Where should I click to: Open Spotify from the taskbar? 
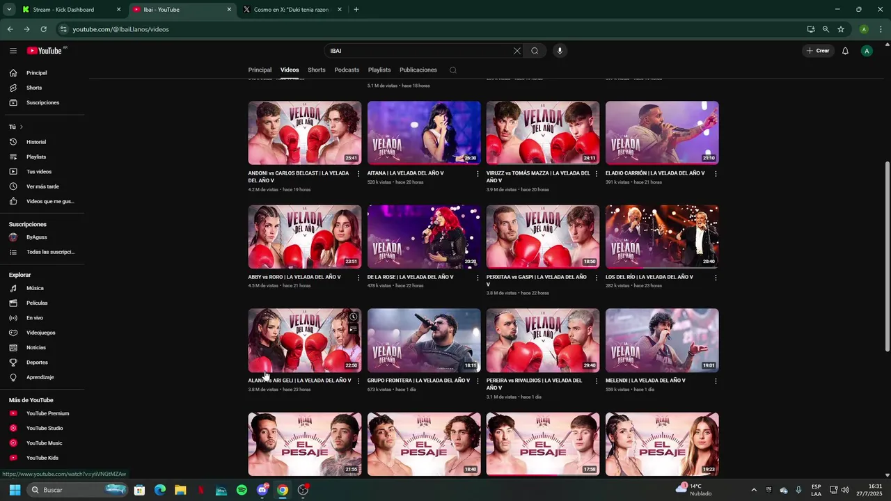(242, 490)
